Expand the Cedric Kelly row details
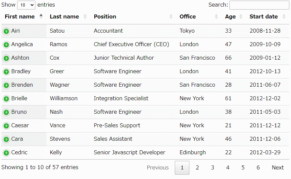 (x=6, y=153)
